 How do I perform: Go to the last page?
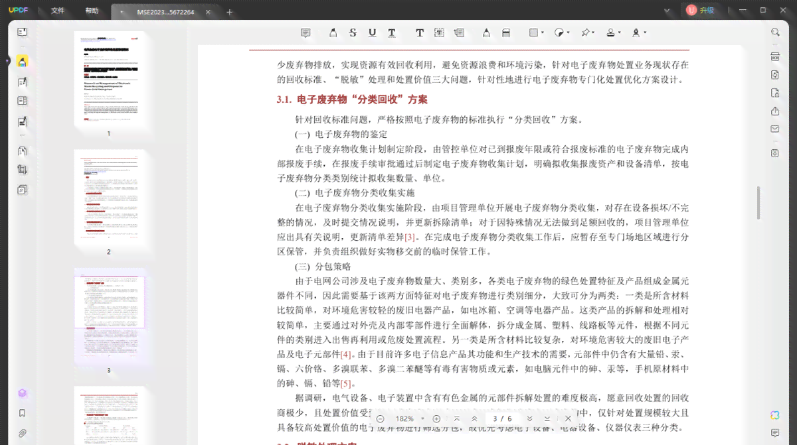[547, 418]
